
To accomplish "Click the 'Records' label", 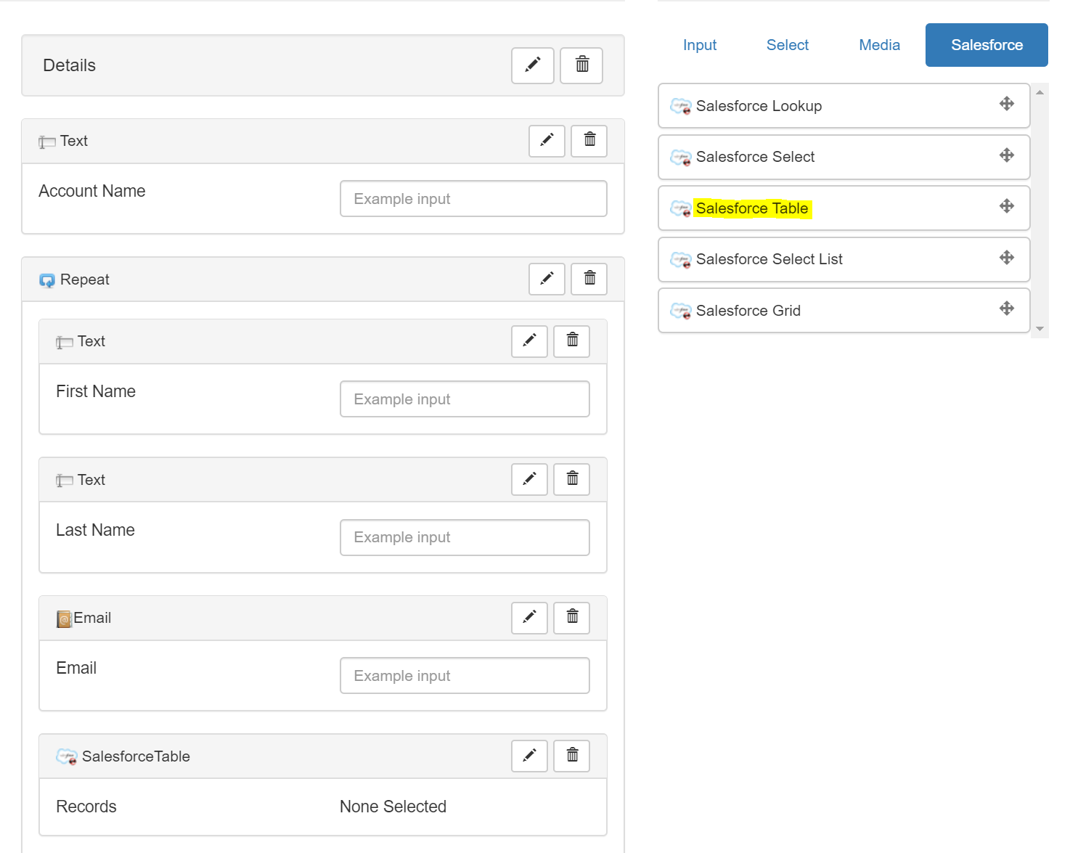I will pyautogui.click(x=86, y=807).
